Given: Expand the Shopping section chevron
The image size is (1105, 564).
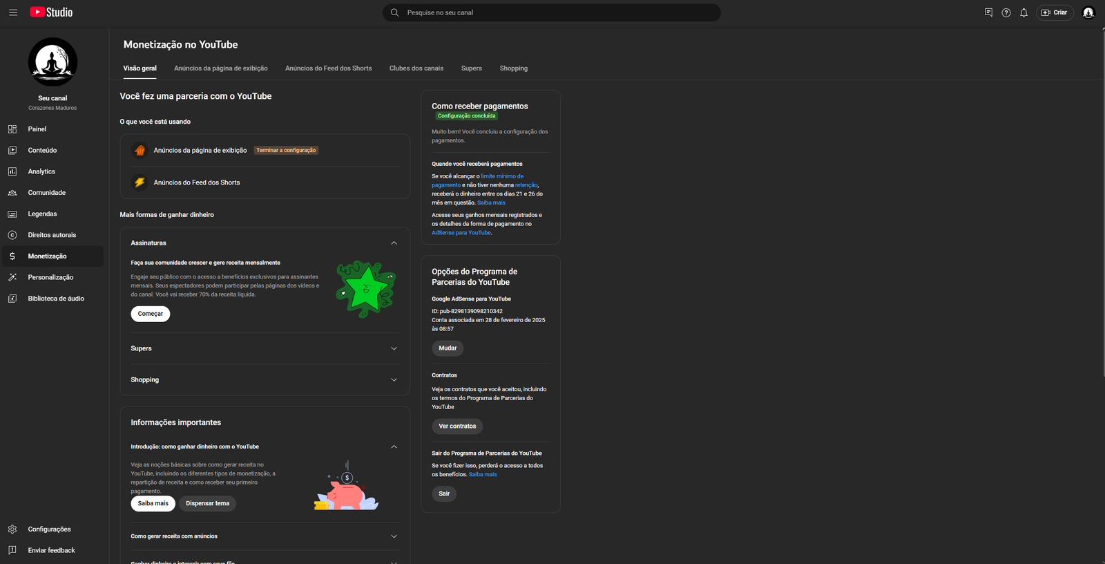Looking at the screenshot, I should click(394, 379).
